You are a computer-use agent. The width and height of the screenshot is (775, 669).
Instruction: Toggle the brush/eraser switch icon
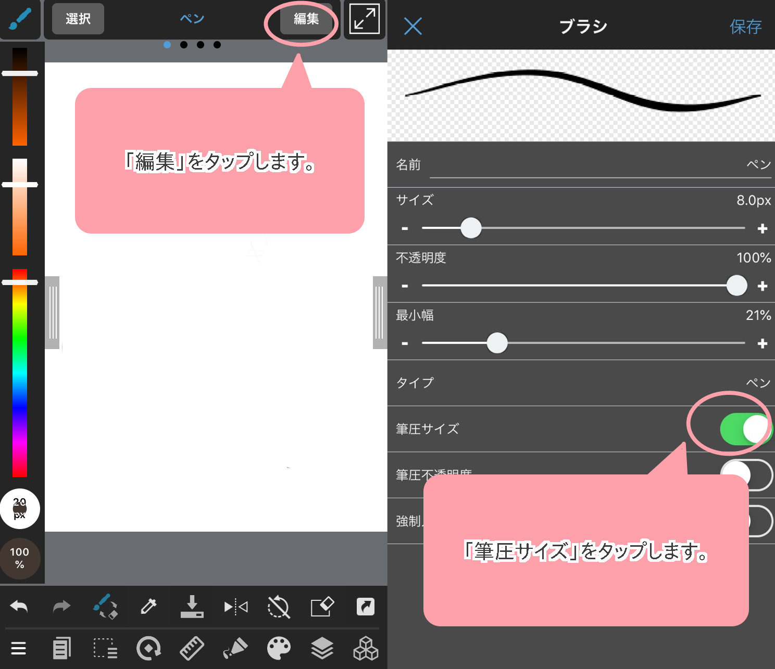(x=105, y=607)
